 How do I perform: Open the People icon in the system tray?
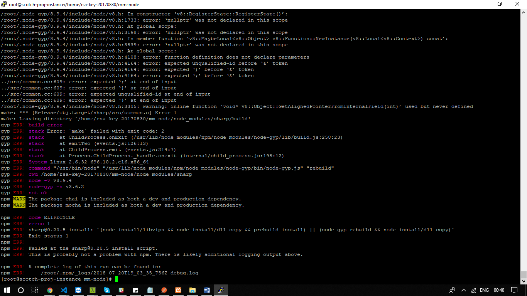[452, 290]
